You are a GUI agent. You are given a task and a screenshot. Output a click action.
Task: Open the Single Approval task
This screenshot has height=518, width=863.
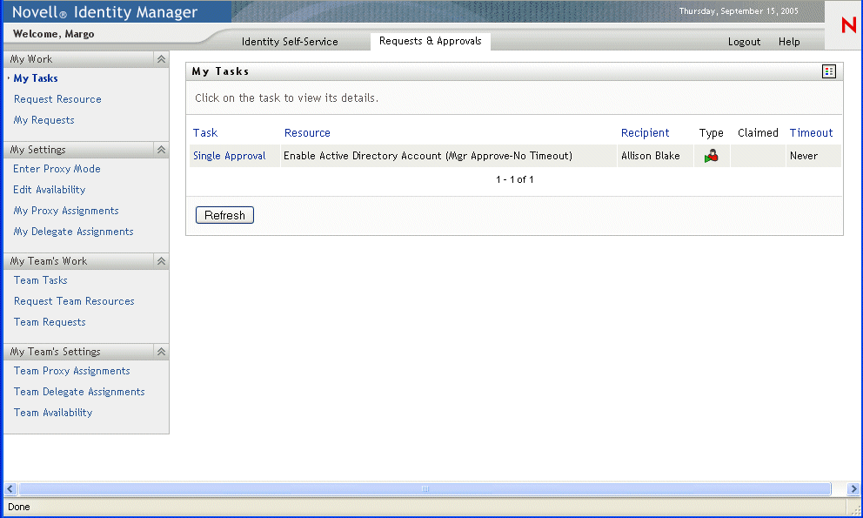230,156
